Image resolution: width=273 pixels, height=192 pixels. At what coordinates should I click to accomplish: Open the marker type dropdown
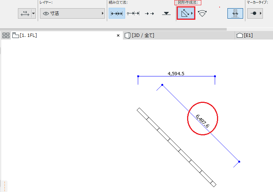pos(255,13)
